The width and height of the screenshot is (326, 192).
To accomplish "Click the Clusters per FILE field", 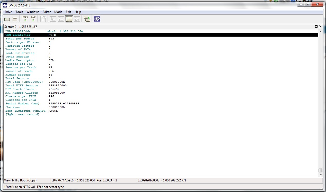I will click(161, 96).
